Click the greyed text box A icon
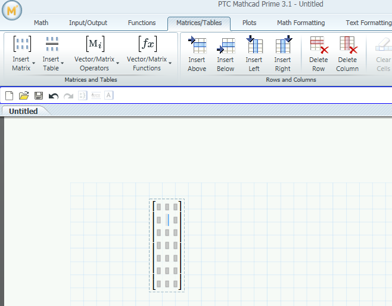Image resolution: width=392 pixels, height=306 pixels. point(109,95)
